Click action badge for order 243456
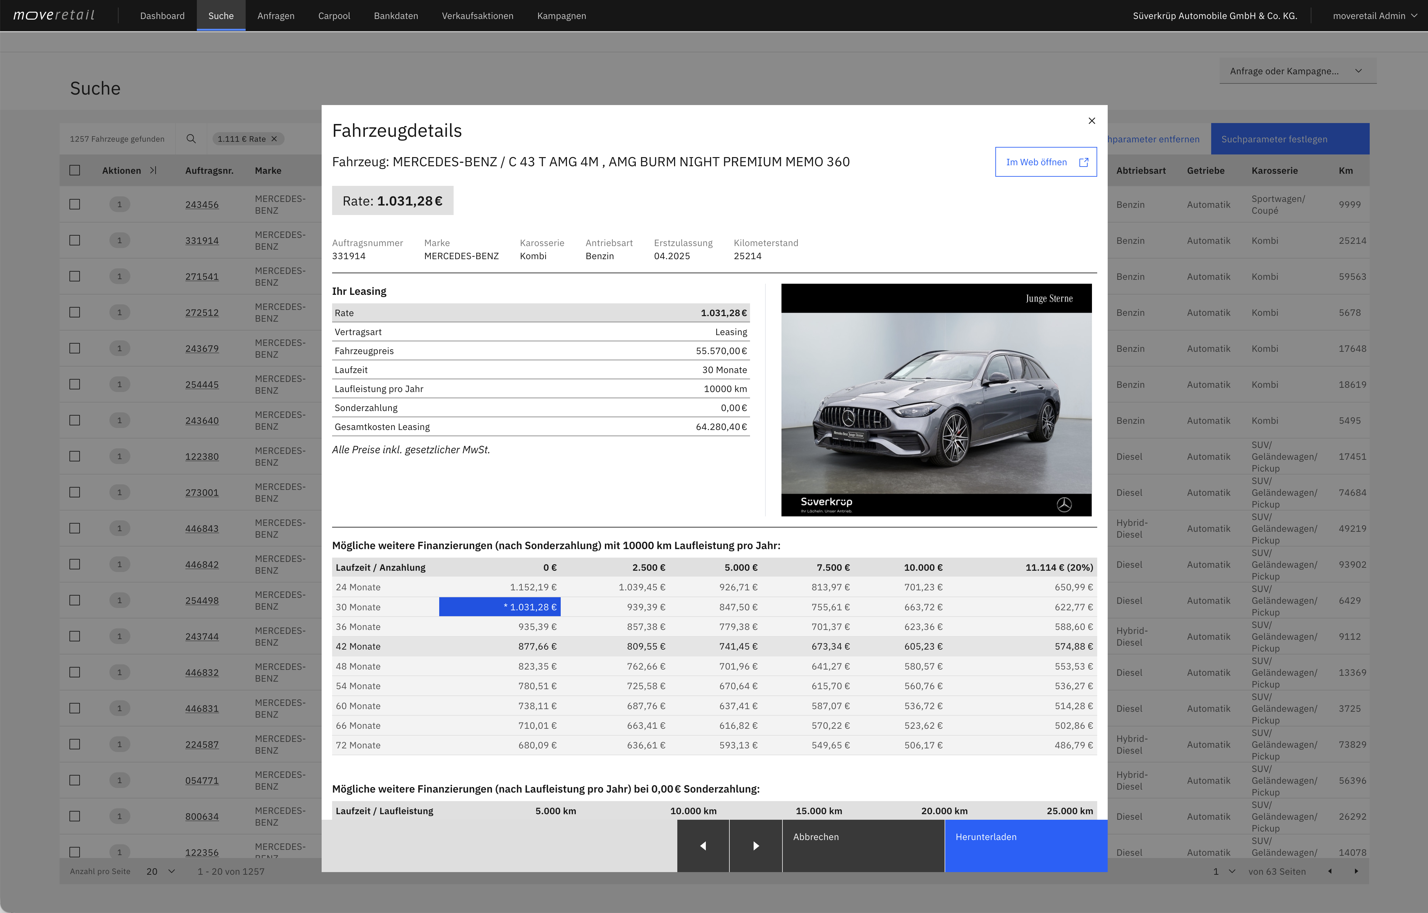The height and width of the screenshot is (913, 1428). [x=119, y=205]
